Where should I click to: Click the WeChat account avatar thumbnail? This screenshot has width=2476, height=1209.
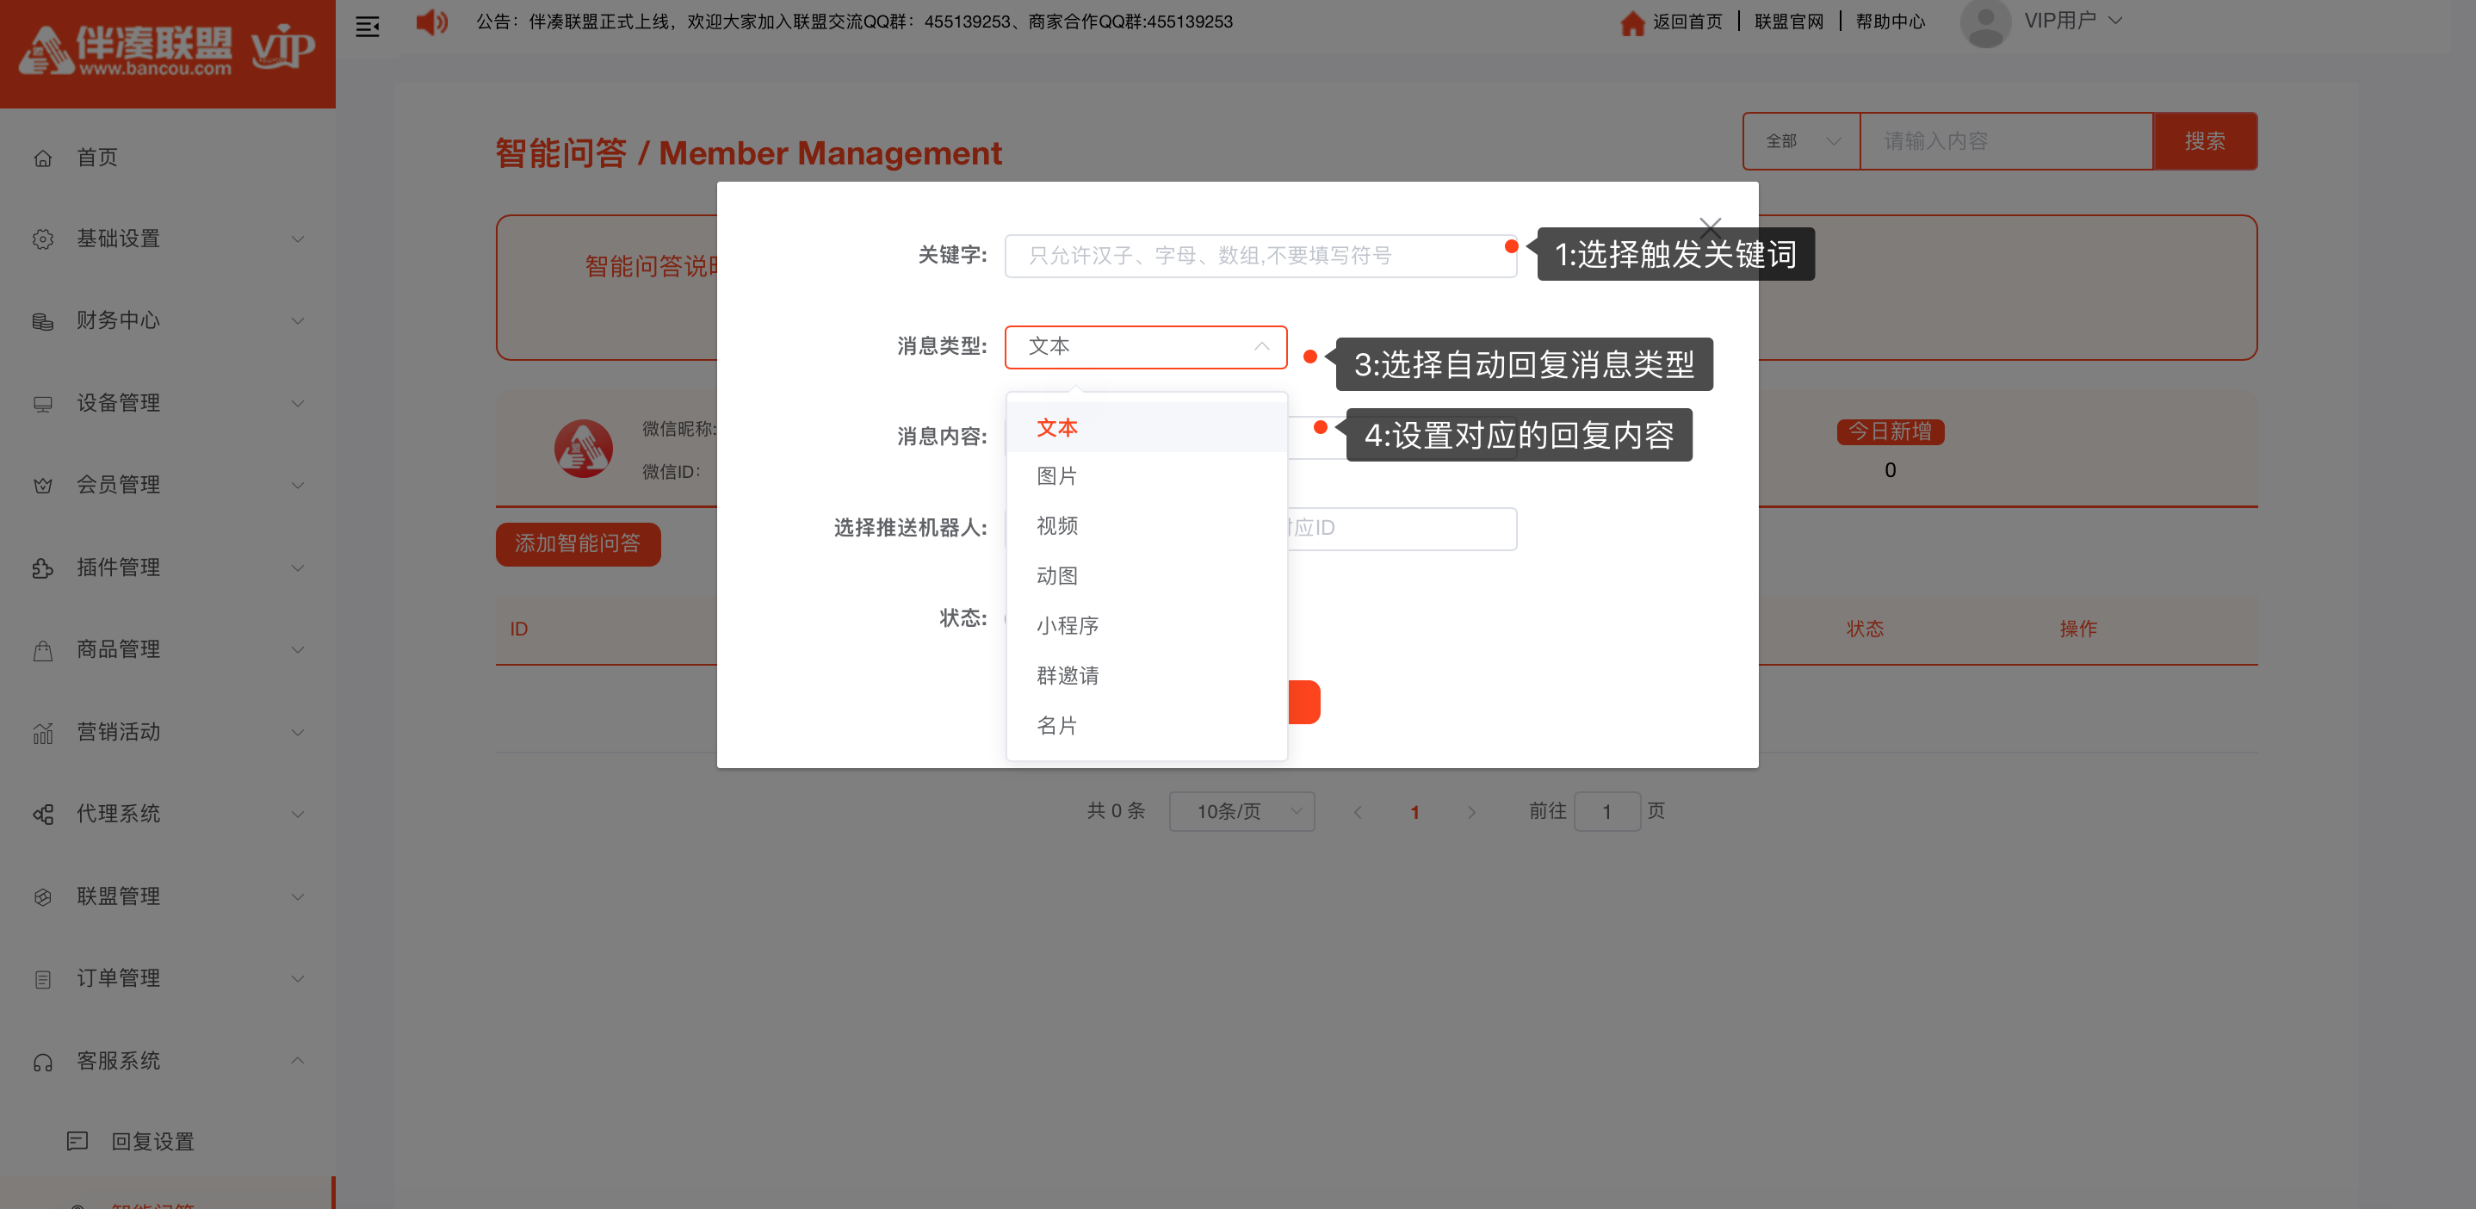pos(583,449)
